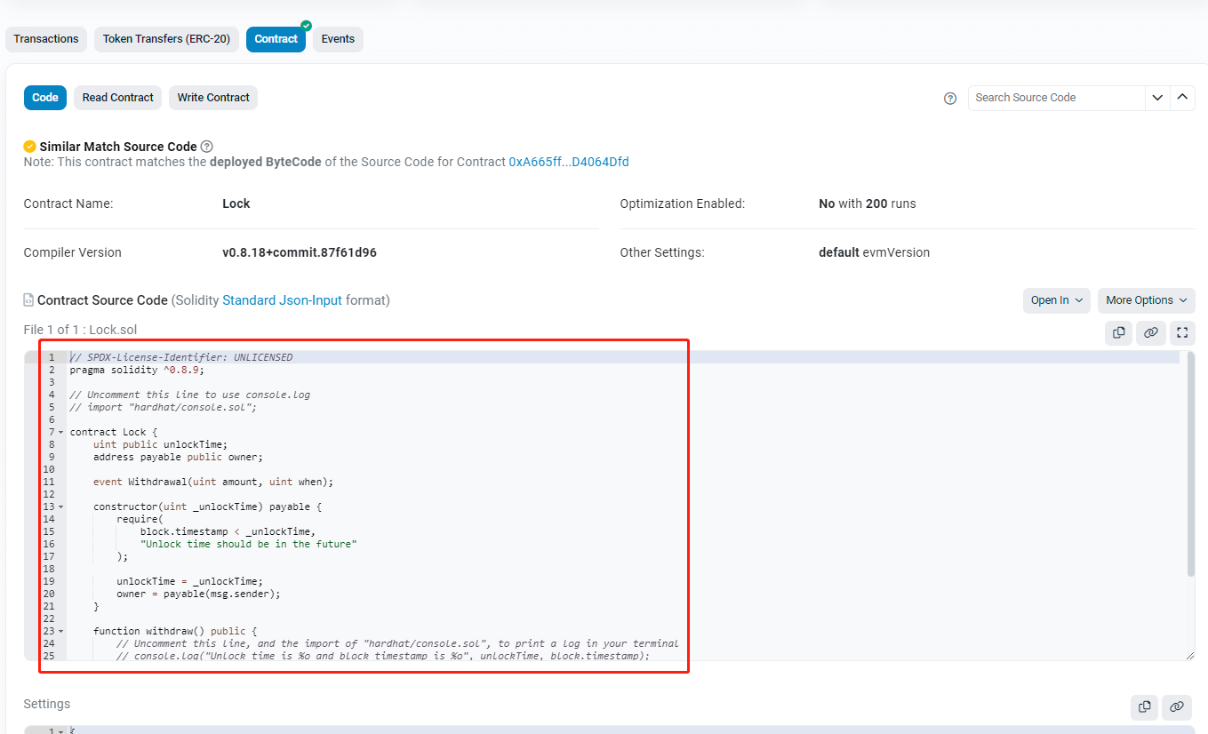Copy Lock.sol source code to clipboard
Screen dimensions: 1208x734
tap(1118, 332)
